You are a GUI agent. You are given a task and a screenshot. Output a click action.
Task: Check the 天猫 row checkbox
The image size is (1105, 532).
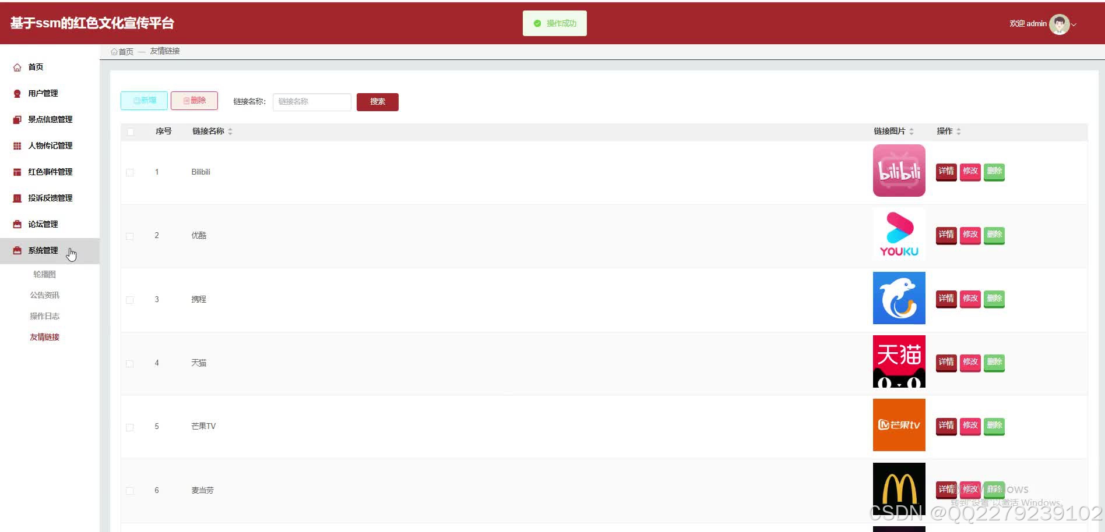(130, 364)
